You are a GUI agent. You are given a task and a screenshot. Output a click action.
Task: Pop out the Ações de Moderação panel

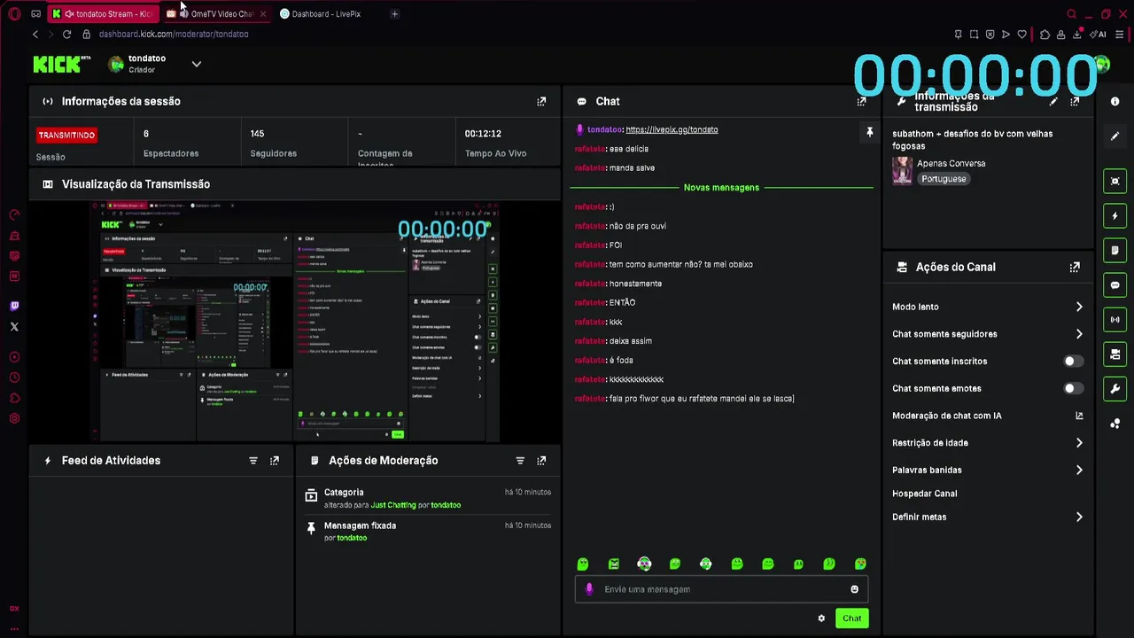(x=541, y=461)
